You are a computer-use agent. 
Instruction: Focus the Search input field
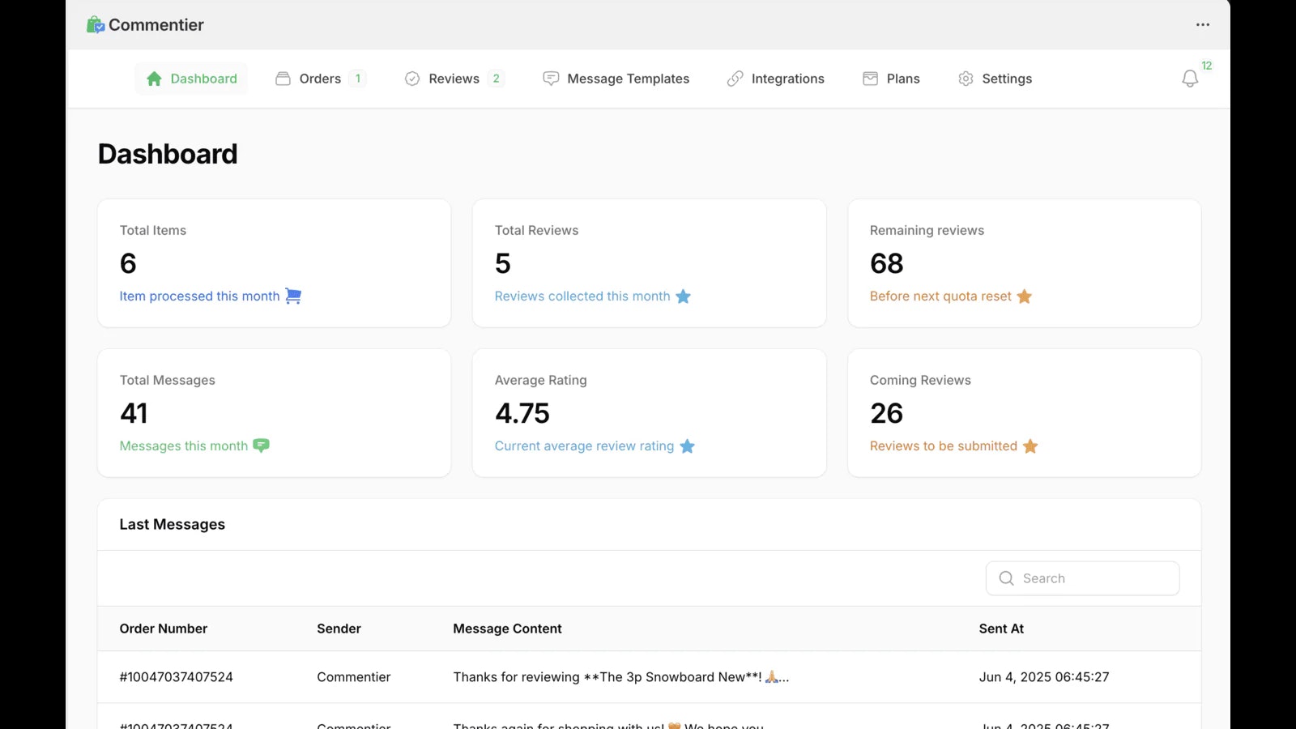tap(1083, 578)
